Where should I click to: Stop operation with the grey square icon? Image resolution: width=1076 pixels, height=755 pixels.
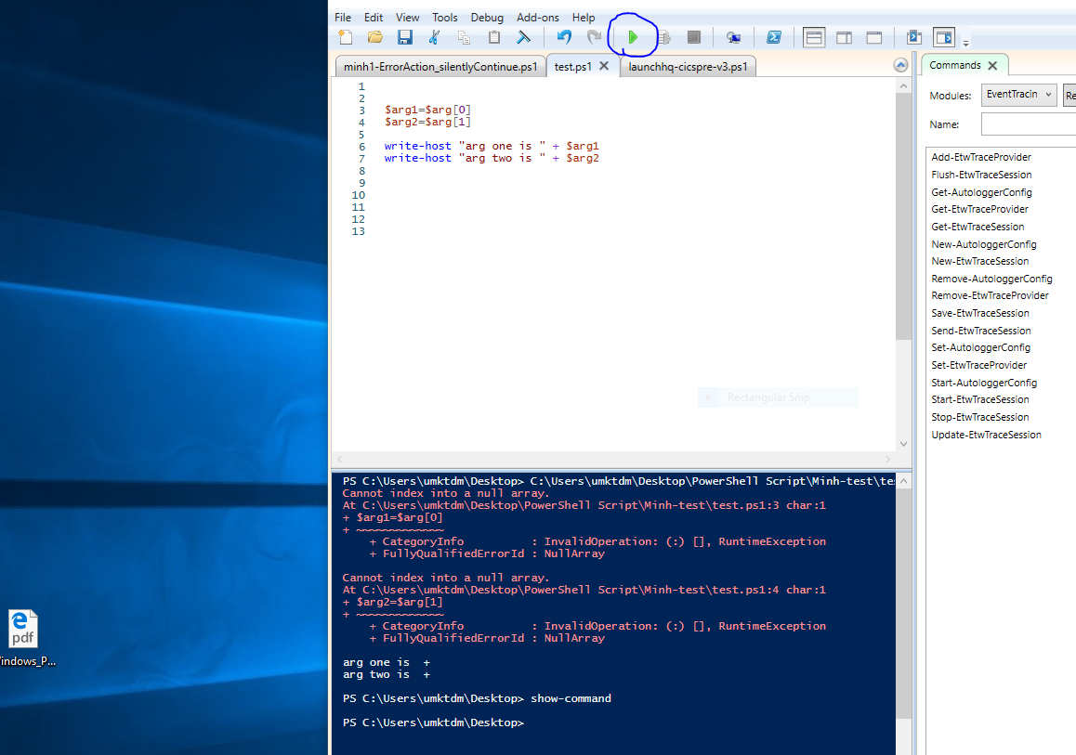[x=694, y=37]
